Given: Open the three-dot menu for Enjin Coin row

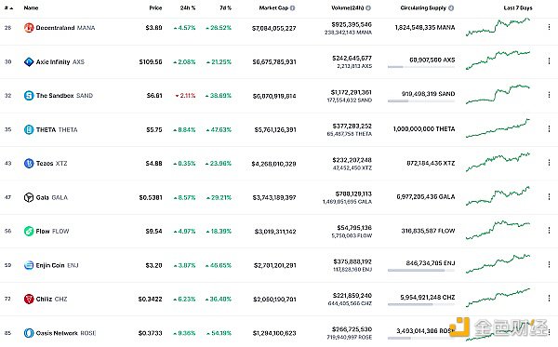Looking at the screenshot, I should tap(549, 264).
